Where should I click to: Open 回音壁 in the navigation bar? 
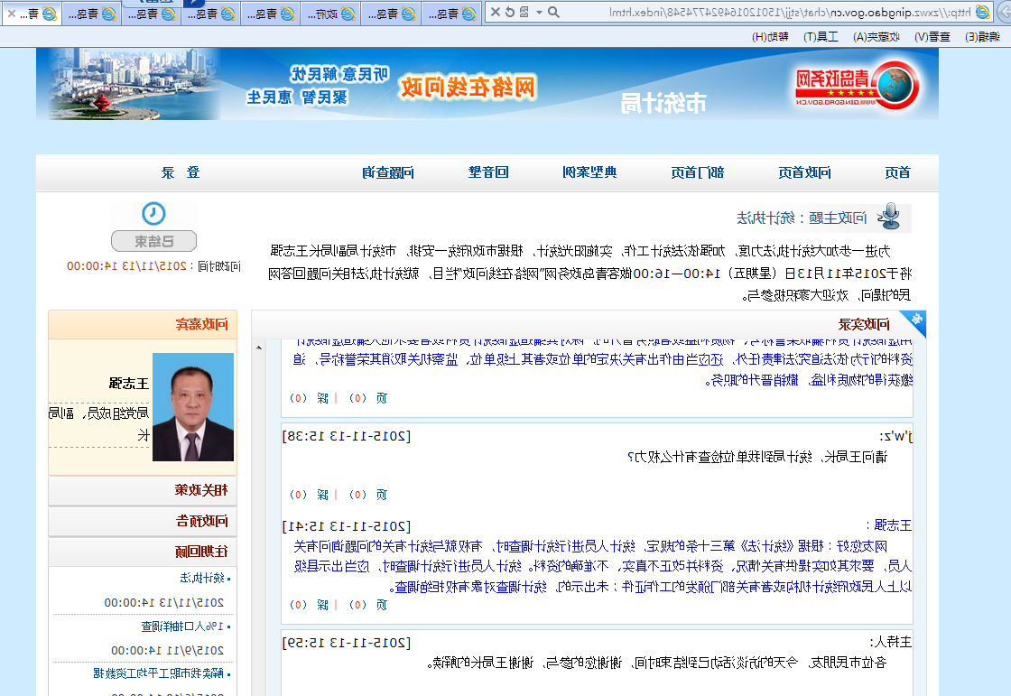(488, 172)
